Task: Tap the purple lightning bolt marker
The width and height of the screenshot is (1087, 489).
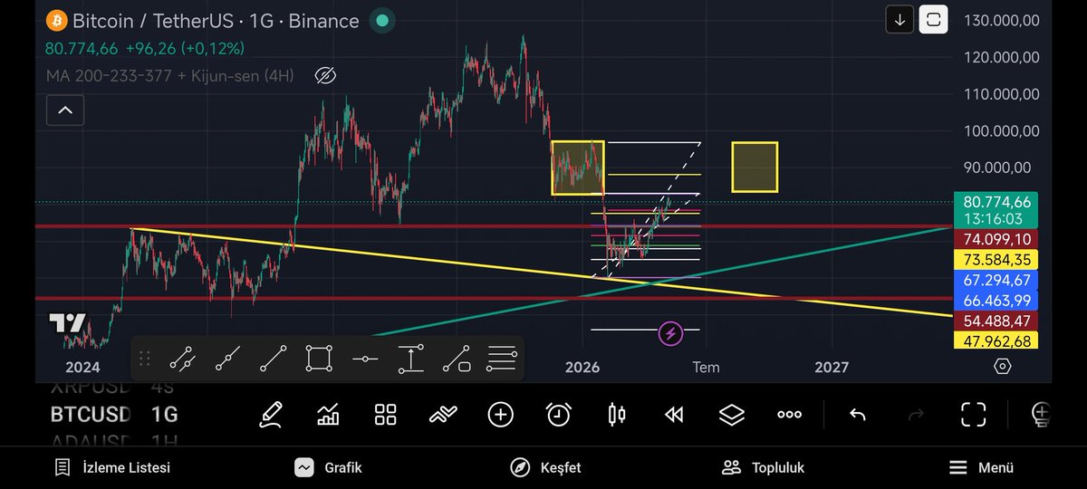Action: pyautogui.click(x=670, y=333)
